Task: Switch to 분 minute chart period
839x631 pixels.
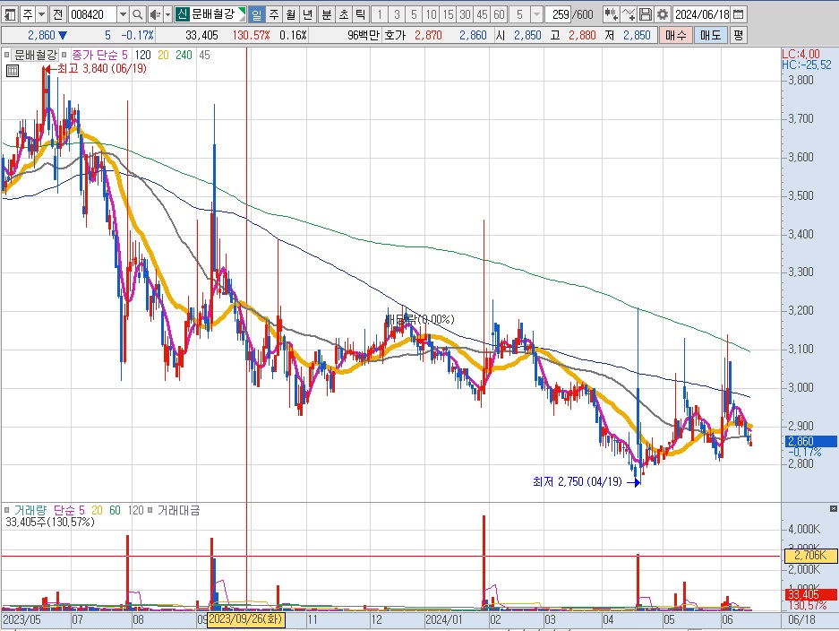Action: pos(327,14)
